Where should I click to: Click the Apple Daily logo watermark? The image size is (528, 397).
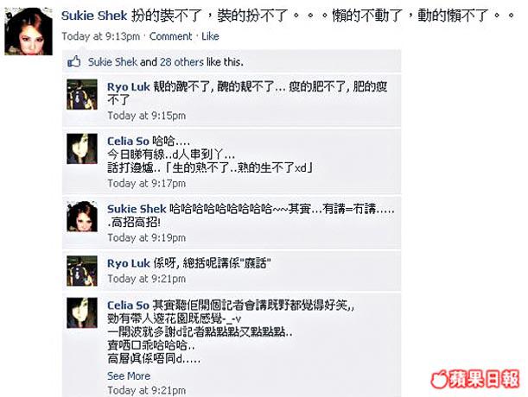coord(475,379)
